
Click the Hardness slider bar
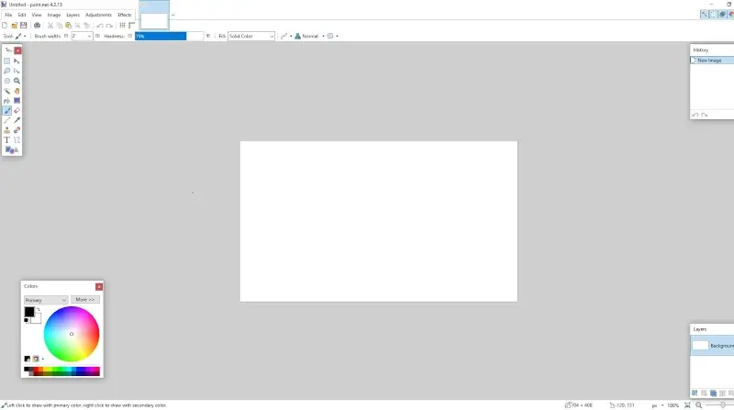point(169,36)
